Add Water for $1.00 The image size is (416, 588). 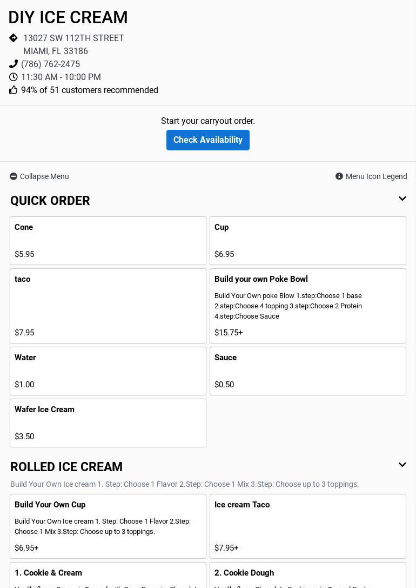click(108, 371)
